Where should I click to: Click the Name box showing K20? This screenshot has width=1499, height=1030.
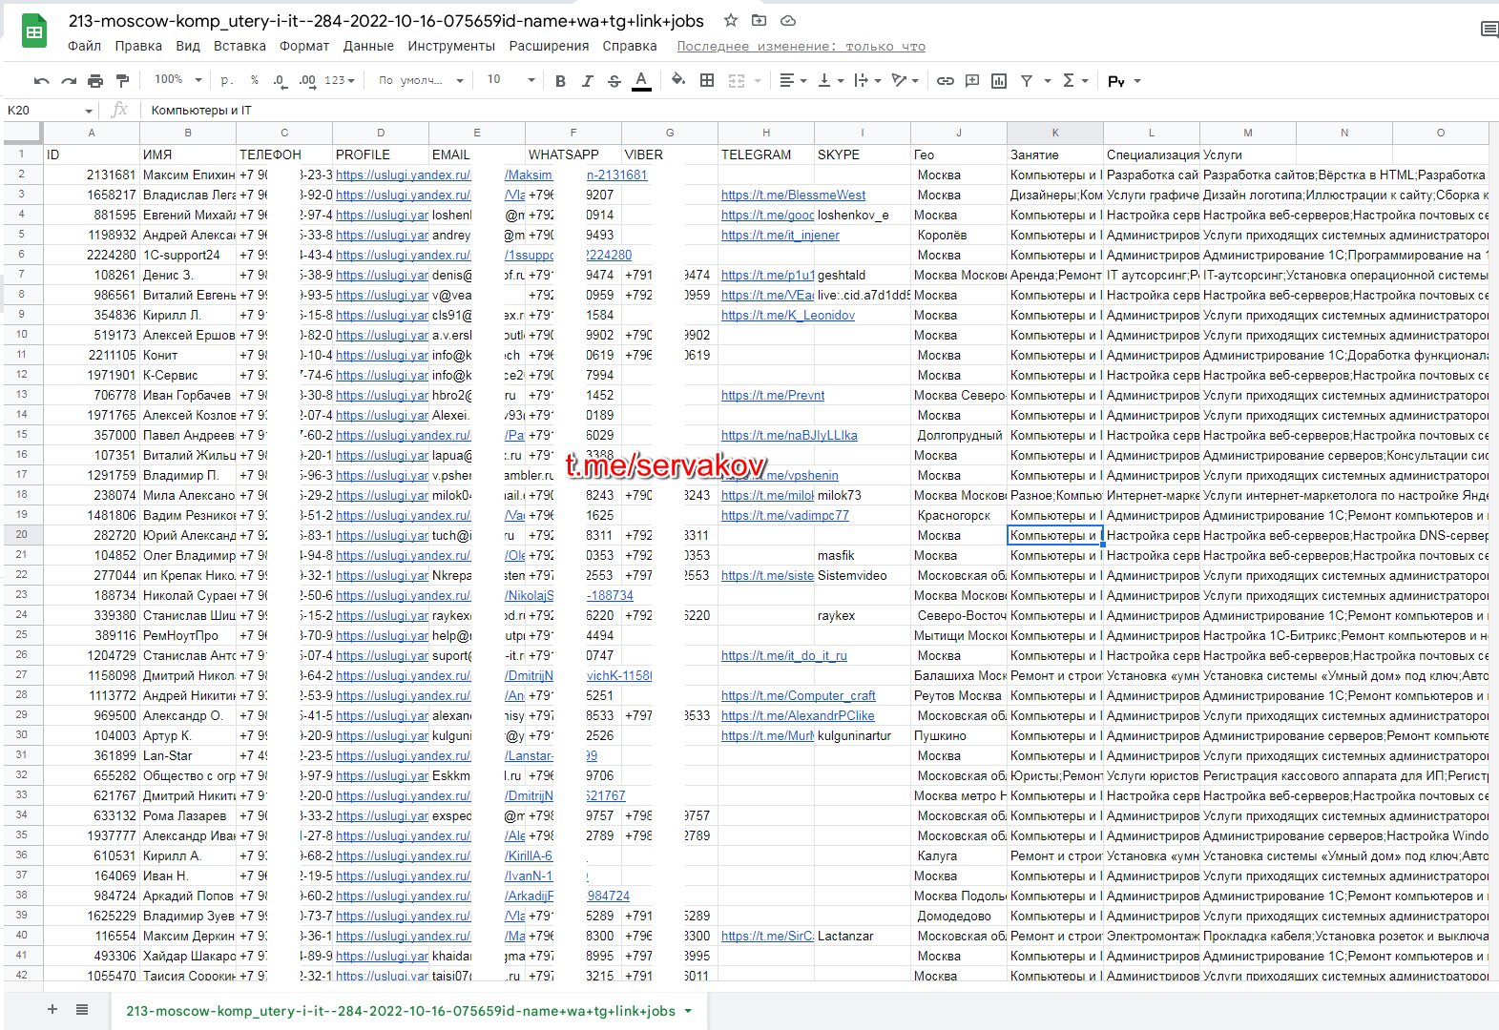50,111
